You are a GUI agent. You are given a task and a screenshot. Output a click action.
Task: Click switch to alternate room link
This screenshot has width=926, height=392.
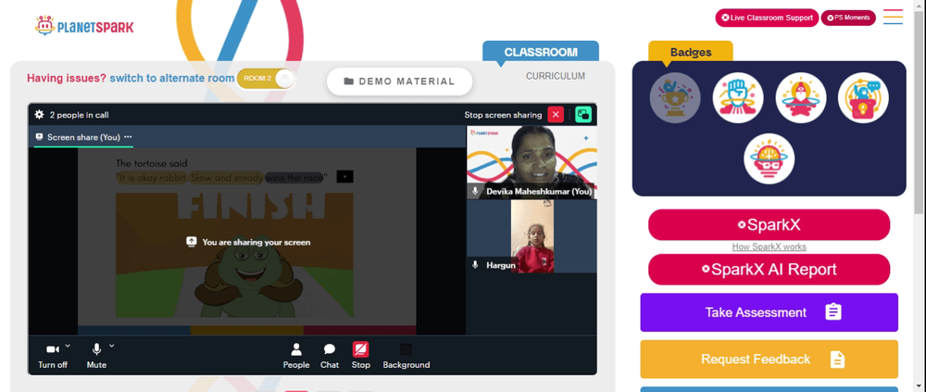pyautogui.click(x=172, y=78)
